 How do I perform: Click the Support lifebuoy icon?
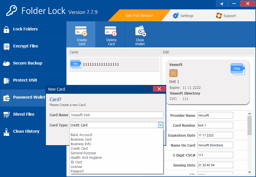tap(219, 16)
